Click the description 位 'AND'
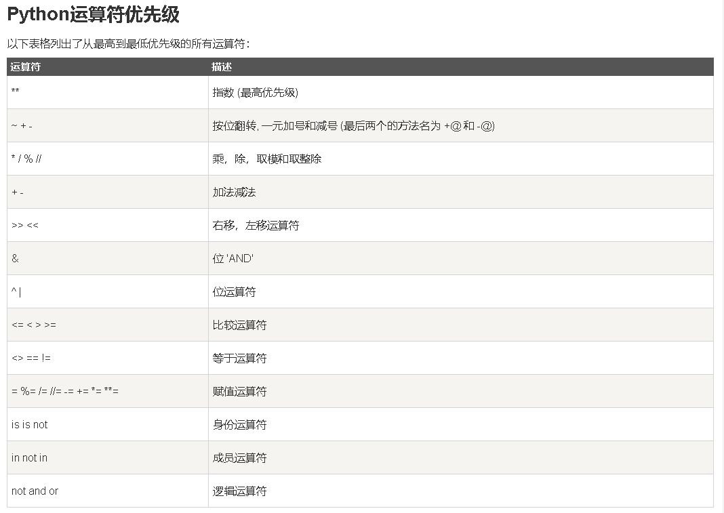This screenshot has width=724, height=513. (233, 259)
